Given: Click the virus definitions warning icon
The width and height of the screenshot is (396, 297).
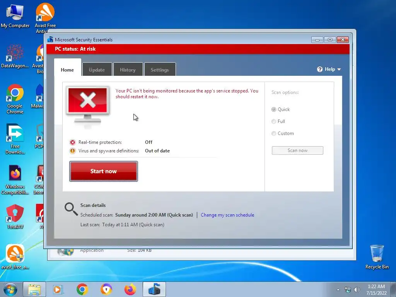Looking at the screenshot, I should click(x=73, y=151).
